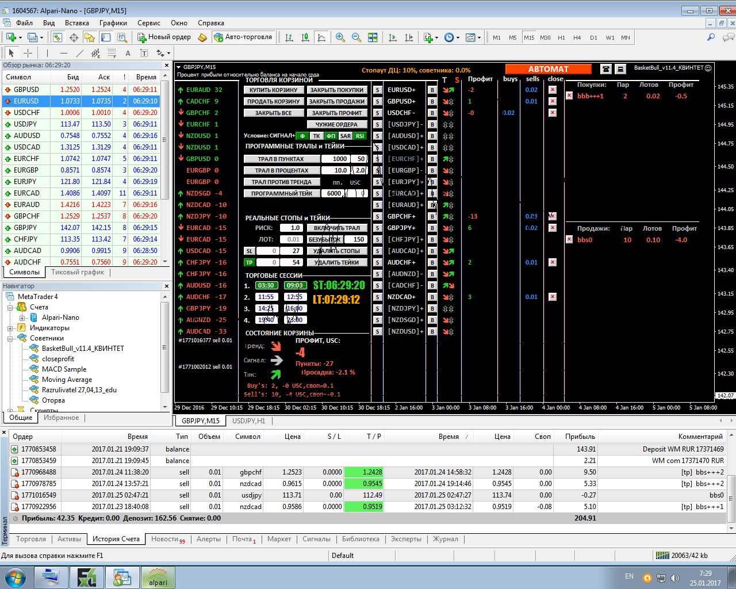Toggle the green TP switch
Image resolution: width=736 pixels, height=589 pixels.
pyautogui.click(x=249, y=262)
